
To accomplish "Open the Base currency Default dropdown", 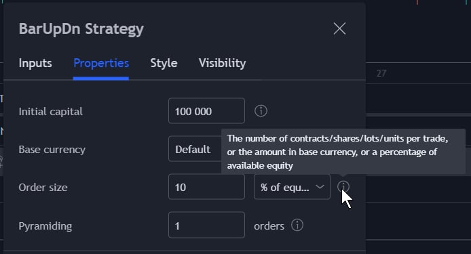I will point(195,149).
